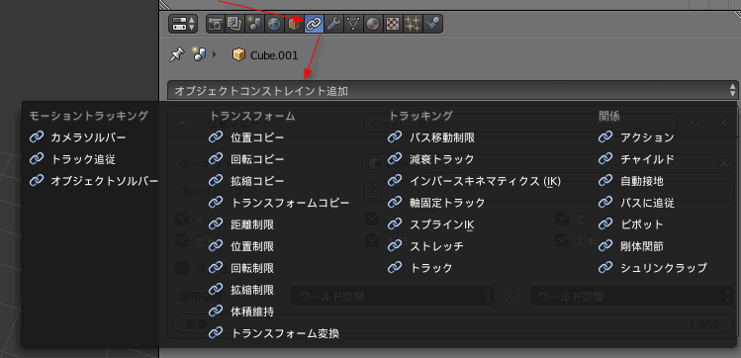Pick スプラインIK constraint
The width and height of the screenshot is (741, 358).
point(431,224)
